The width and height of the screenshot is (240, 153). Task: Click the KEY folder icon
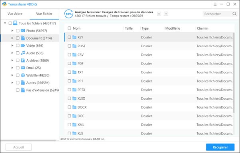(74, 37)
